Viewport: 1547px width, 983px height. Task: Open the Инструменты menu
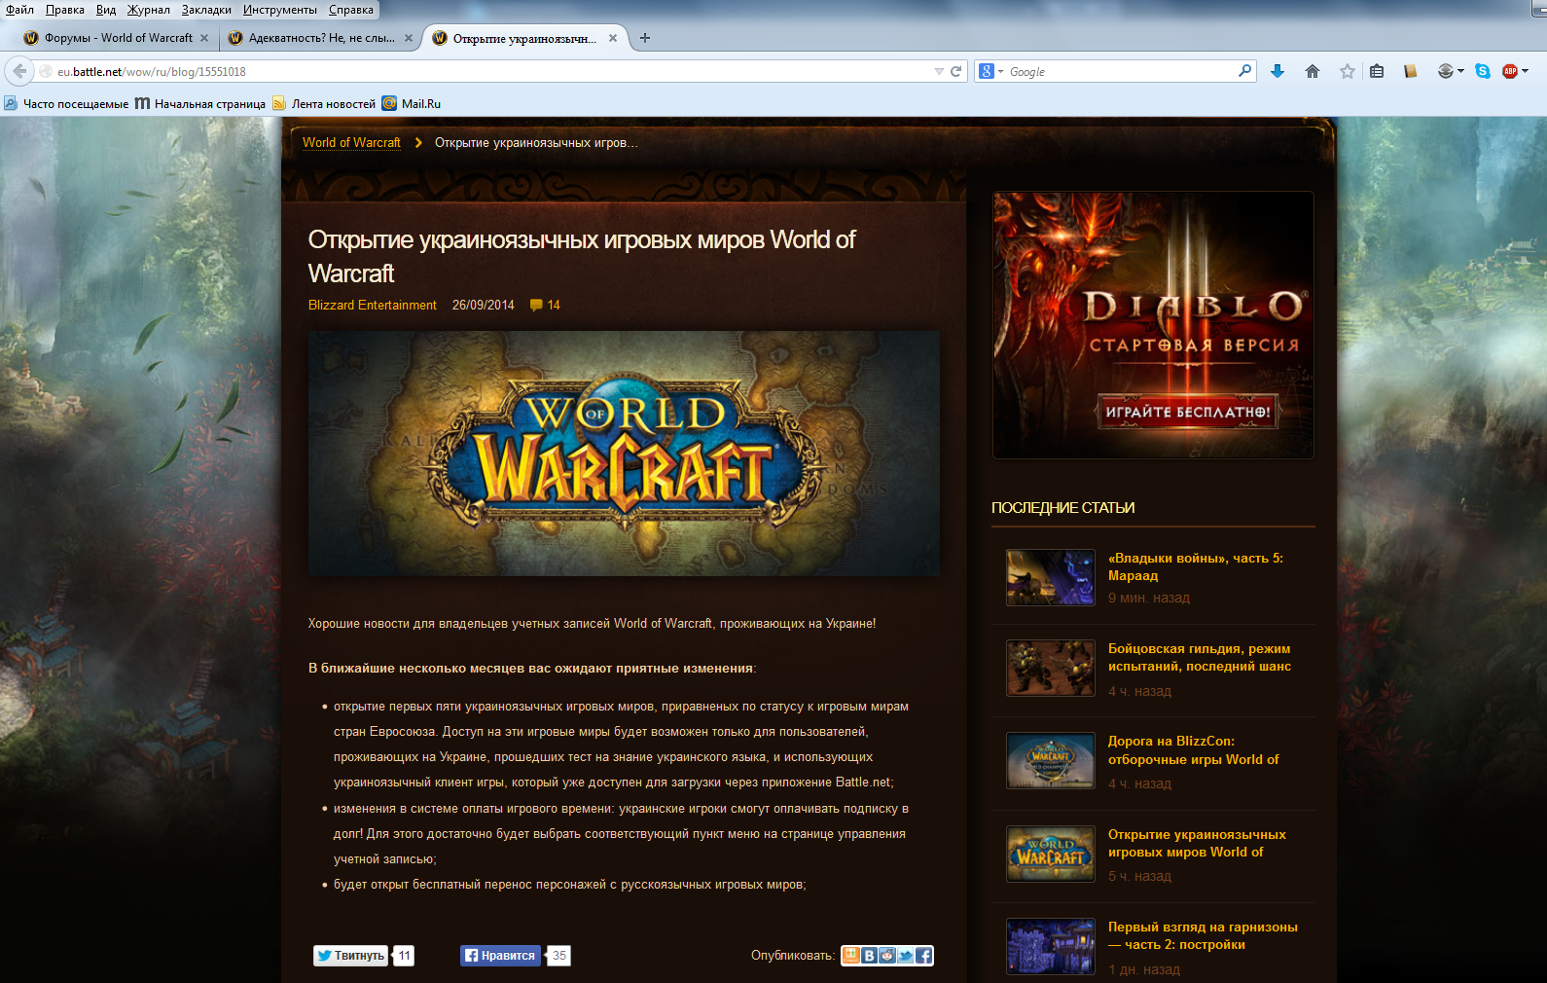[280, 10]
